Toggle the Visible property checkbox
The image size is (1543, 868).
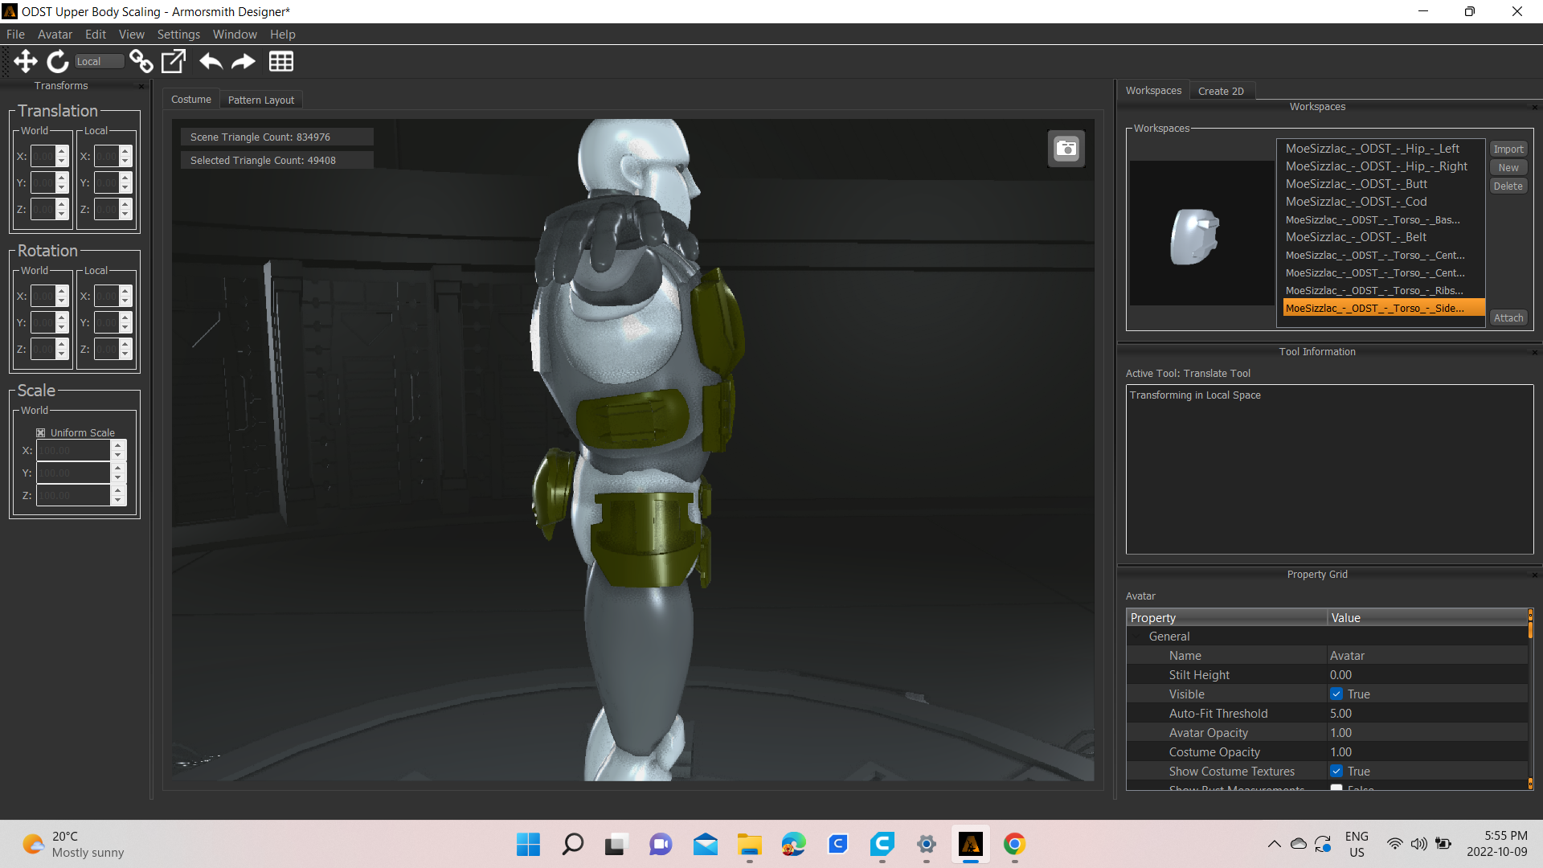1336,694
